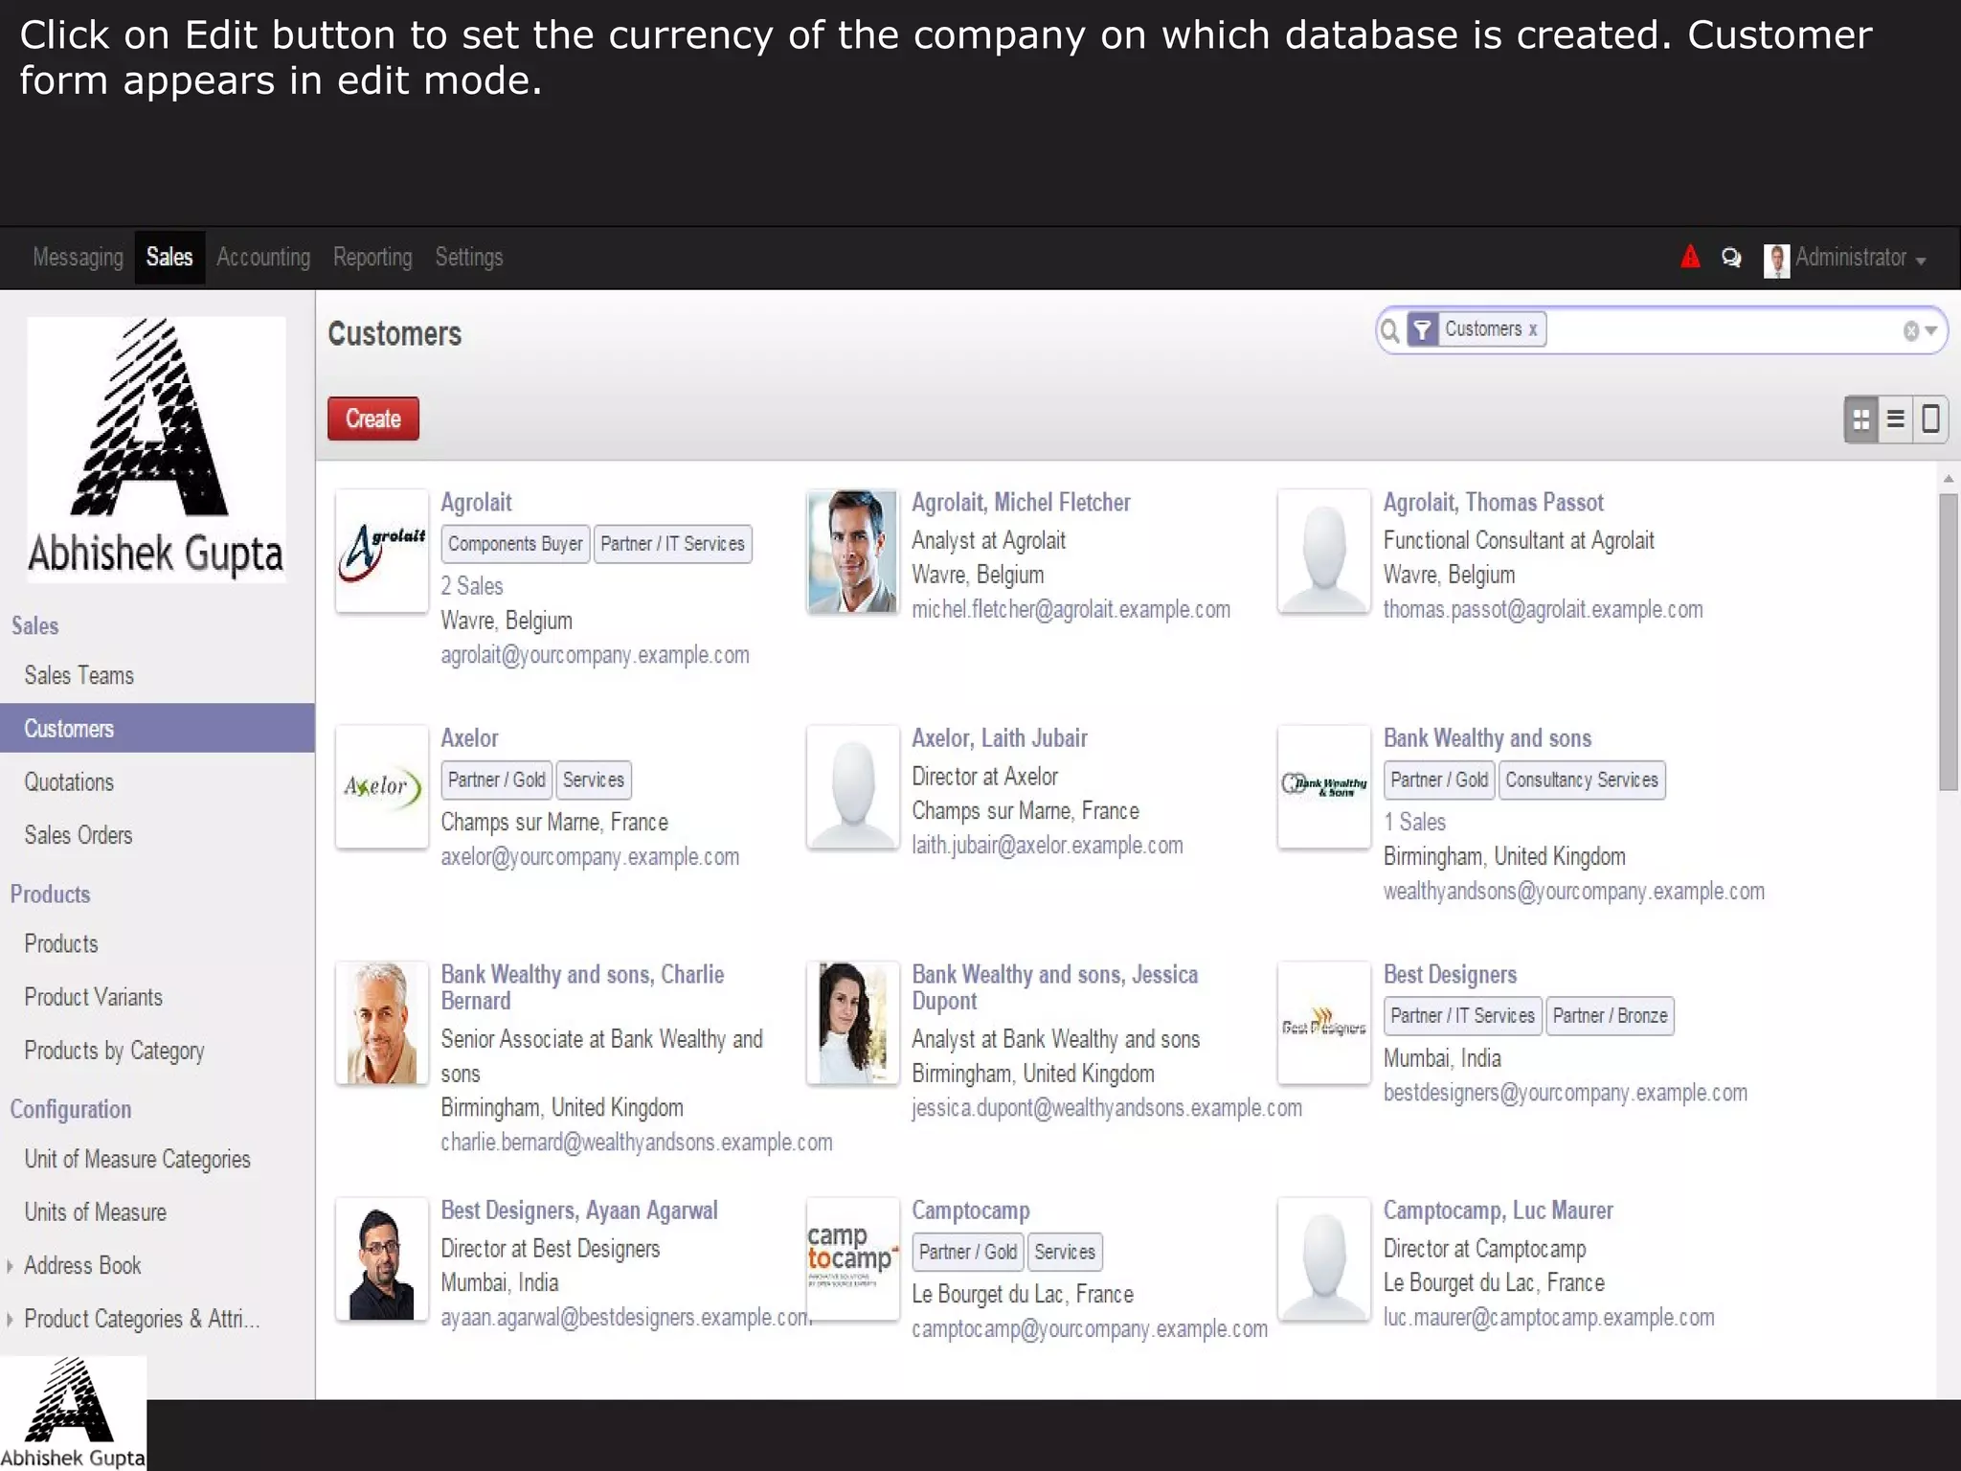Clear the search box icon
This screenshot has height=1471, width=1961.
(1910, 331)
